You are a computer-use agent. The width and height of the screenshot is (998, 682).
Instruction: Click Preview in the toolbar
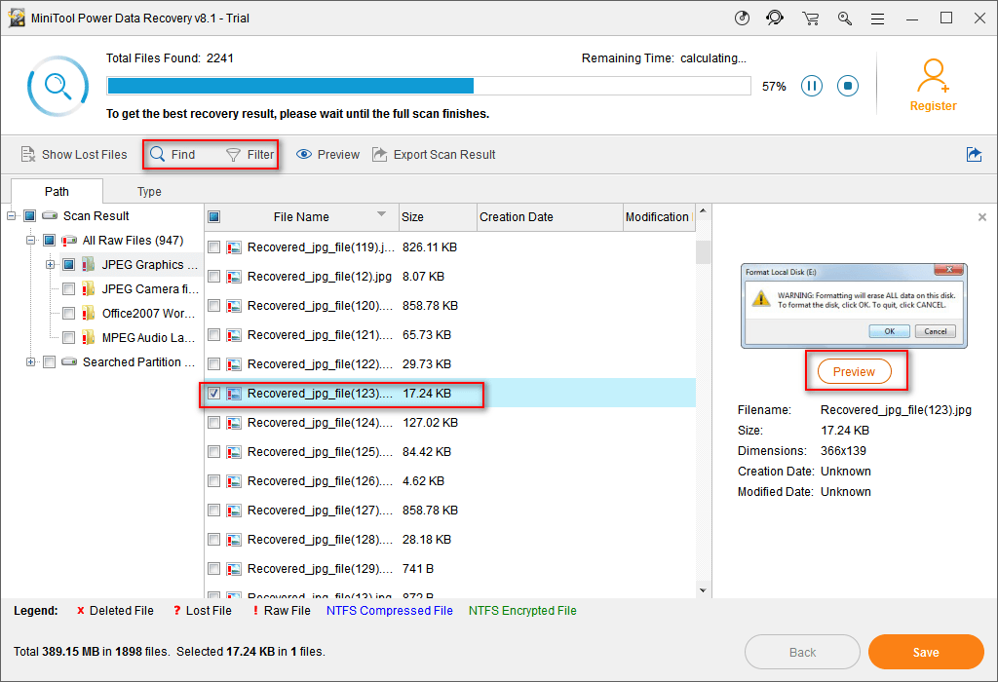click(x=327, y=155)
